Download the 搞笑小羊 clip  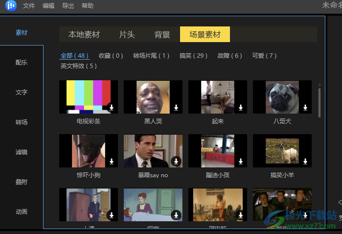click(x=305, y=161)
